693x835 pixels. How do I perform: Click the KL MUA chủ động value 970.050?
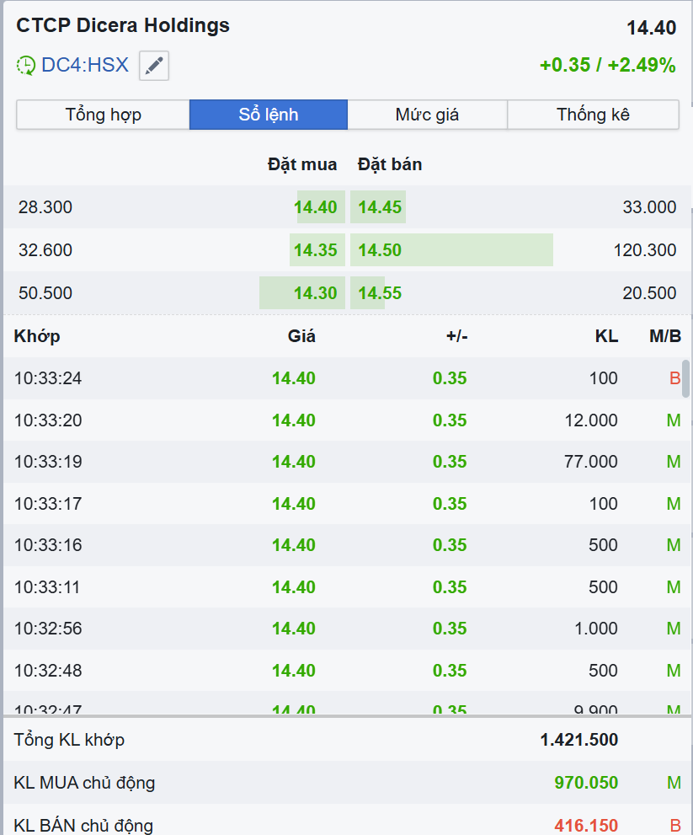[x=586, y=783]
